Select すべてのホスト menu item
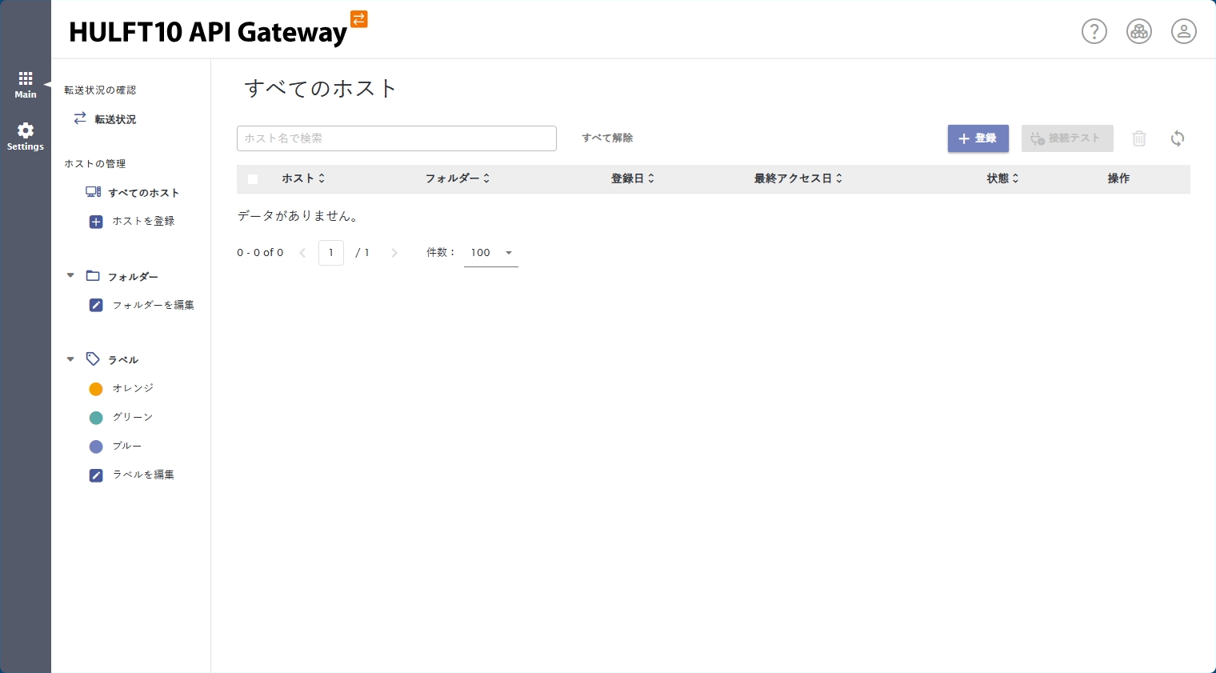This screenshot has height=673, width=1216. 144,193
